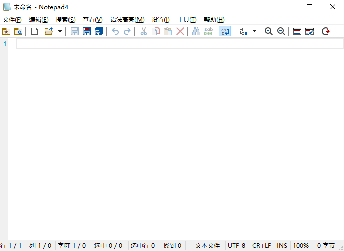344x251 pixels.
Task: Click the line 1 text editing area
Action: 180,44
